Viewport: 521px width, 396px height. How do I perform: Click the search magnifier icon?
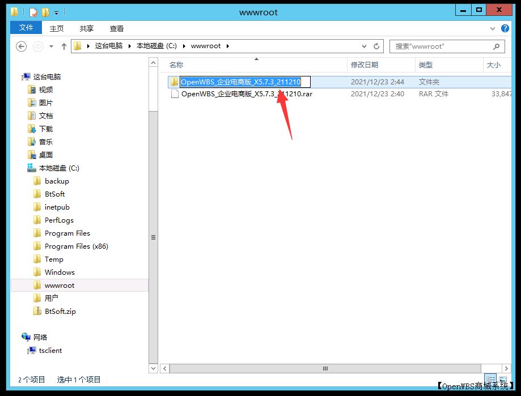[x=496, y=46]
